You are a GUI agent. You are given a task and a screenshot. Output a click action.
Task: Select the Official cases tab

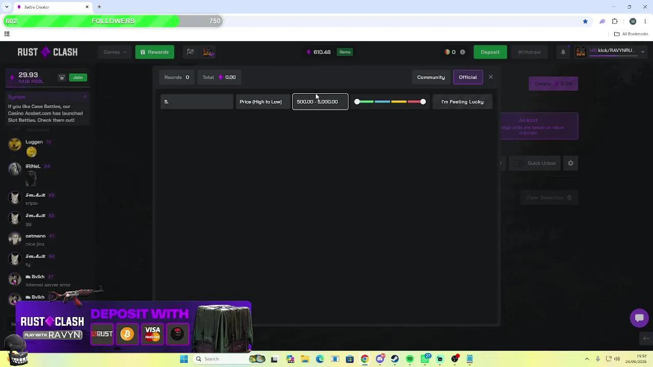pyautogui.click(x=468, y=77)
